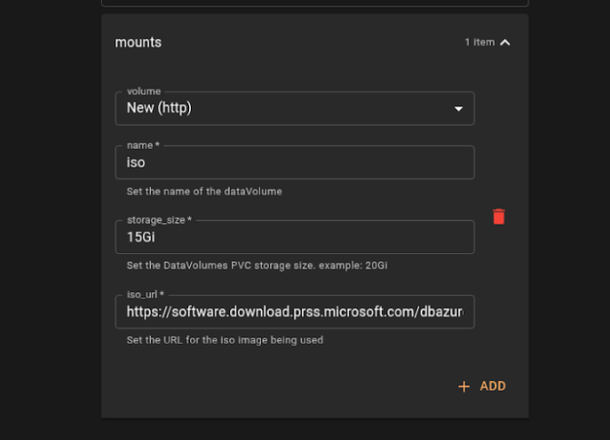This screenshot has height=440, width=610.
Task: Click the 'Set the name of the dataVolume' hint
Action: click(x=204, y=191)
